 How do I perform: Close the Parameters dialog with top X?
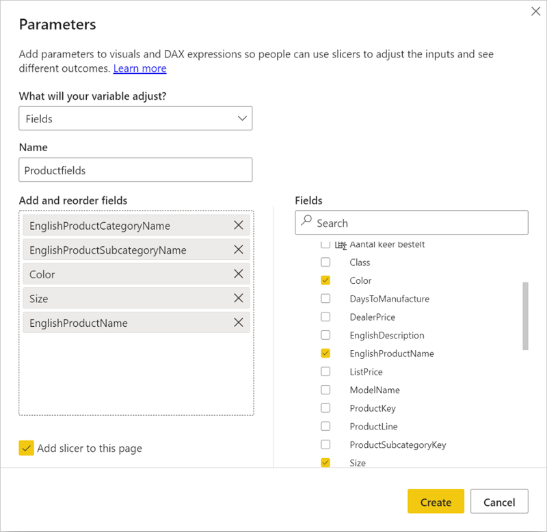[535, 11]
